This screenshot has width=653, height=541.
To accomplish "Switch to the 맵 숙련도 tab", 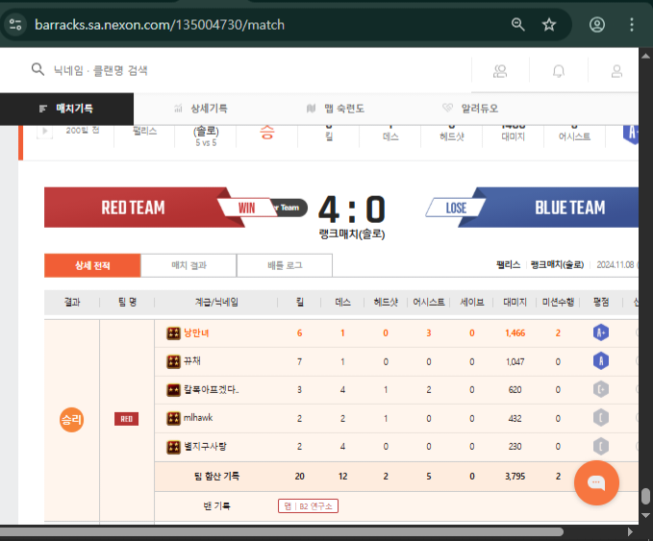I will tap(335, 109).
